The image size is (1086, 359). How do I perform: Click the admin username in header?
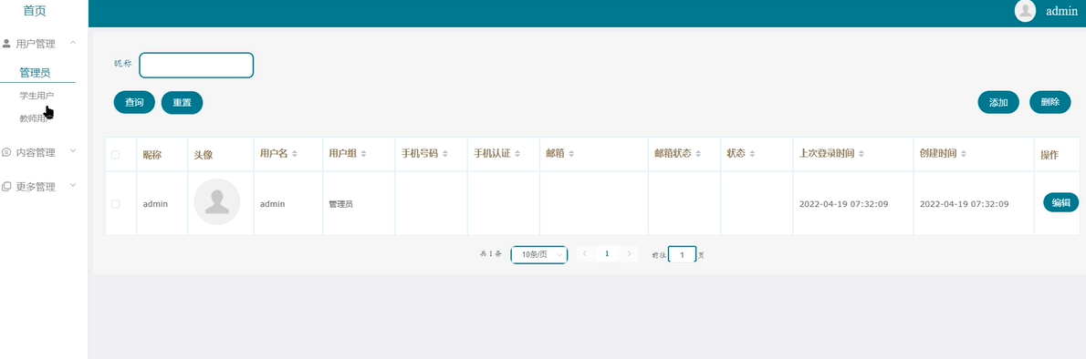[x=1061, y=11]
